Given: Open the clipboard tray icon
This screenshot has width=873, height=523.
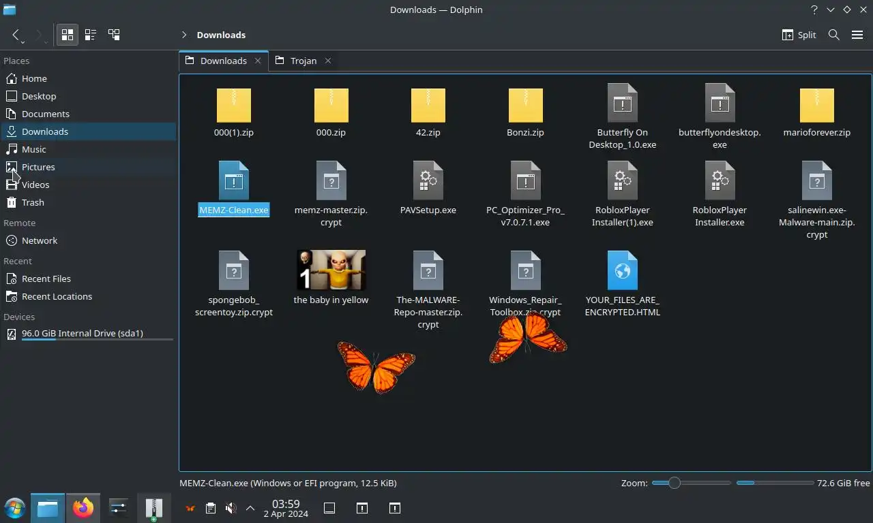Looking at the screenshot, I should pos(211,508).
